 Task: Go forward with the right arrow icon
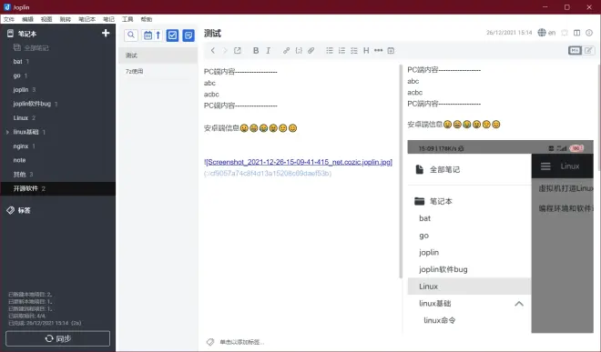[x=225, y=51]
